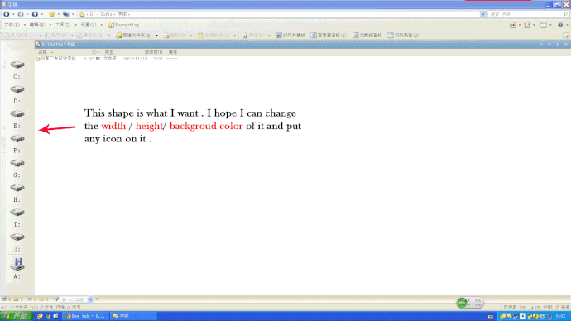Go forward with the Forward arrow button
This screenshot has width=571, height=321.
(x=21, y=14)
